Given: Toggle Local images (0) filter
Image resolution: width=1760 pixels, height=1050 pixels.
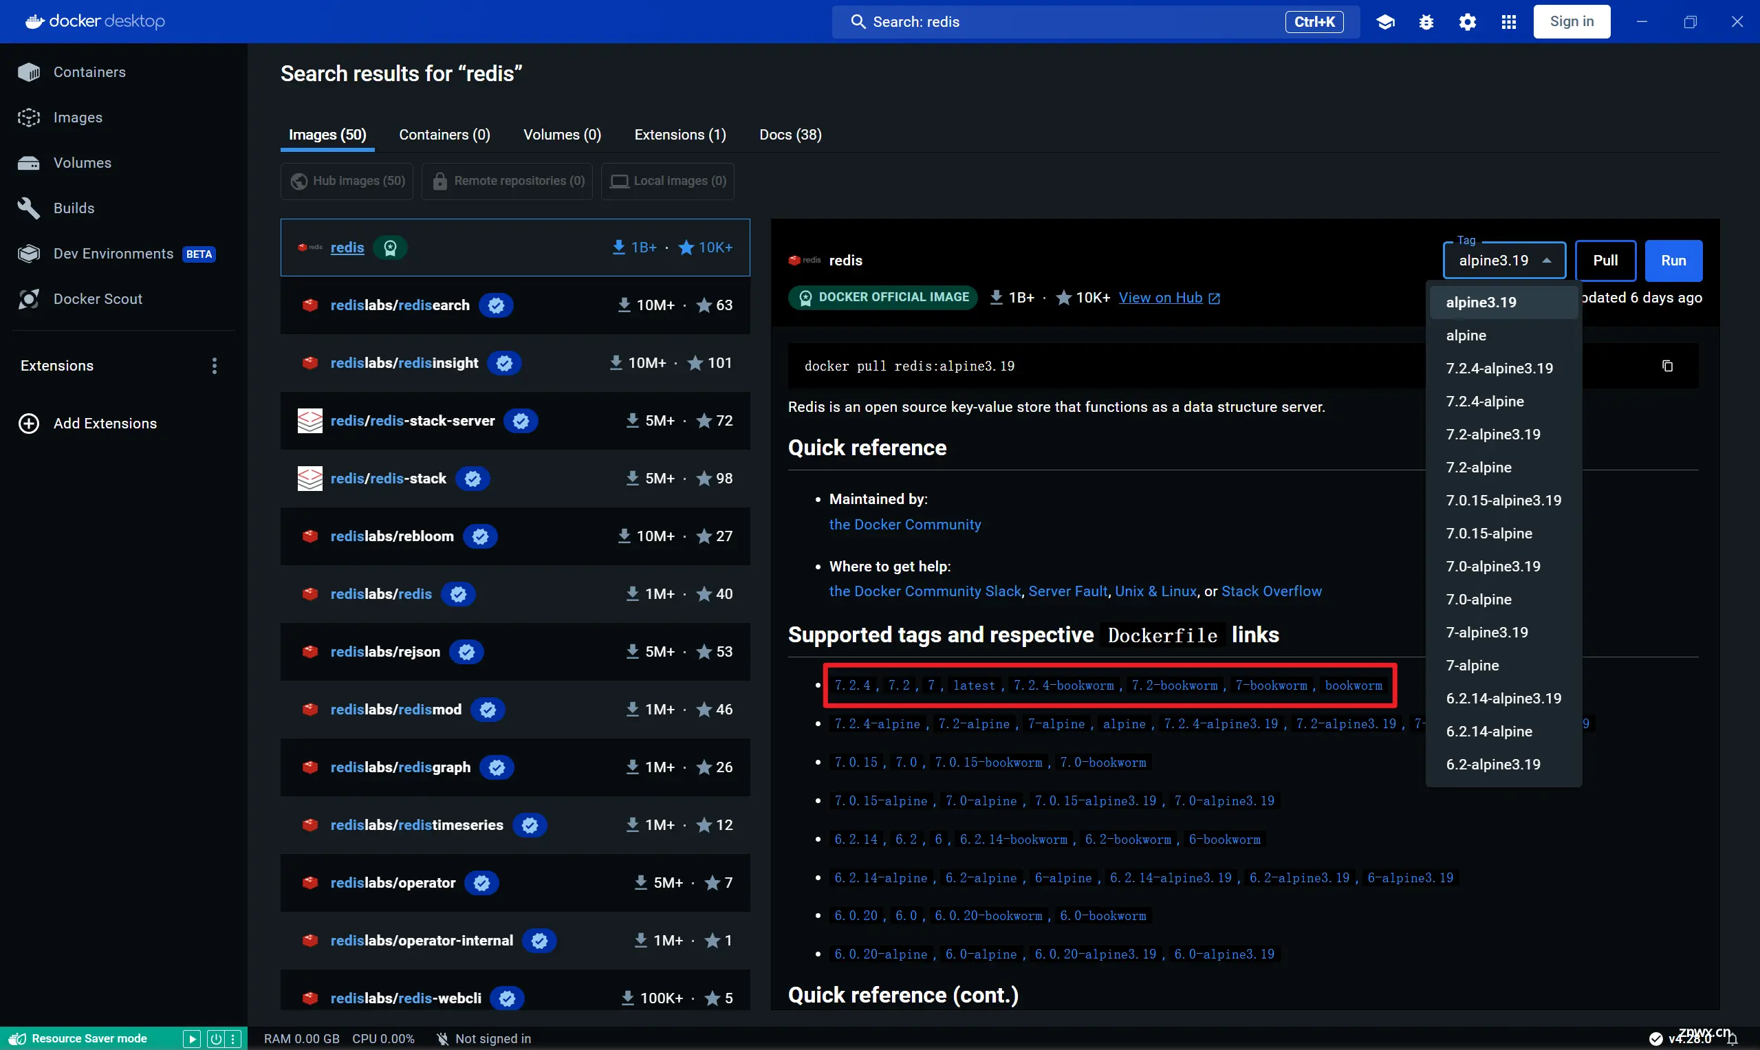Looking at the screenshot, I should pos(669,180).
